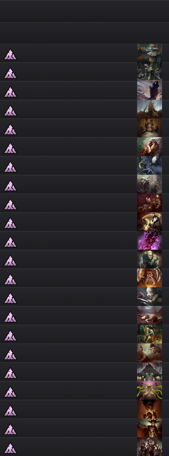Select the pink set symbol next to the old man in bed
Image resolution: width=169 pixels, height=456 pixels.
pos(10,129)
